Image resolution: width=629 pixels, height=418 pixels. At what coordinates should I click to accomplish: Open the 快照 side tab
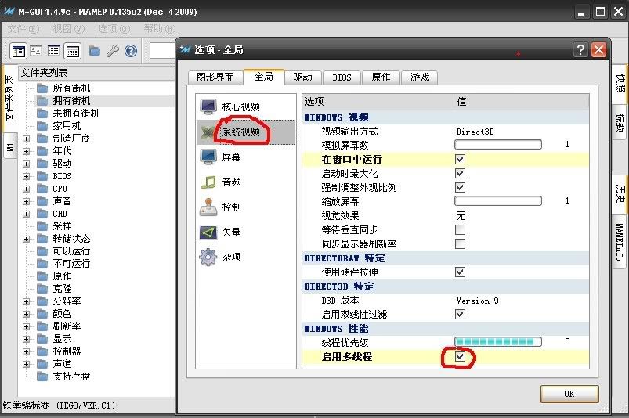pyautogui.click(x=620, y=84)
